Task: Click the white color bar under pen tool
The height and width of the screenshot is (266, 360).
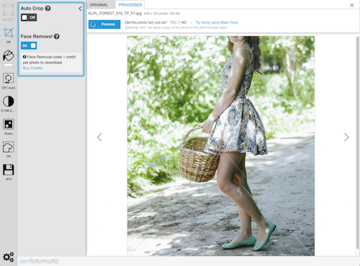Action: (9, 65)
